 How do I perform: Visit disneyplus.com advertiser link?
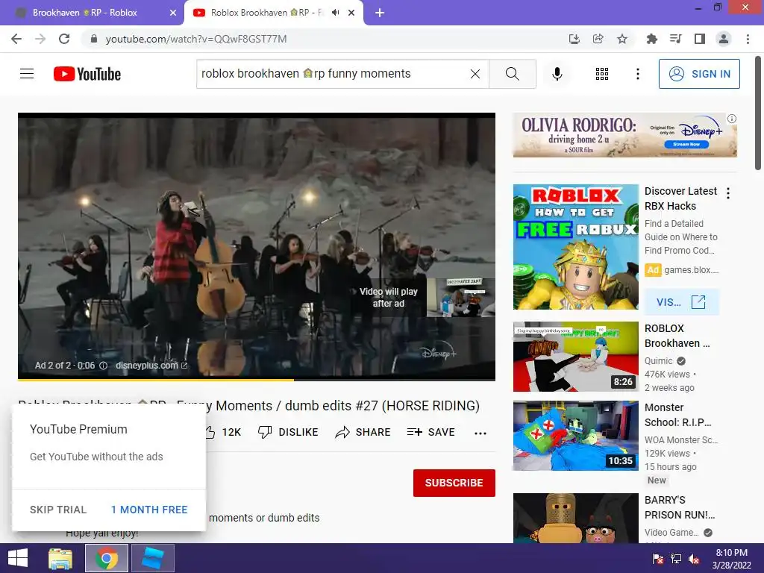[x=151, y=366]
